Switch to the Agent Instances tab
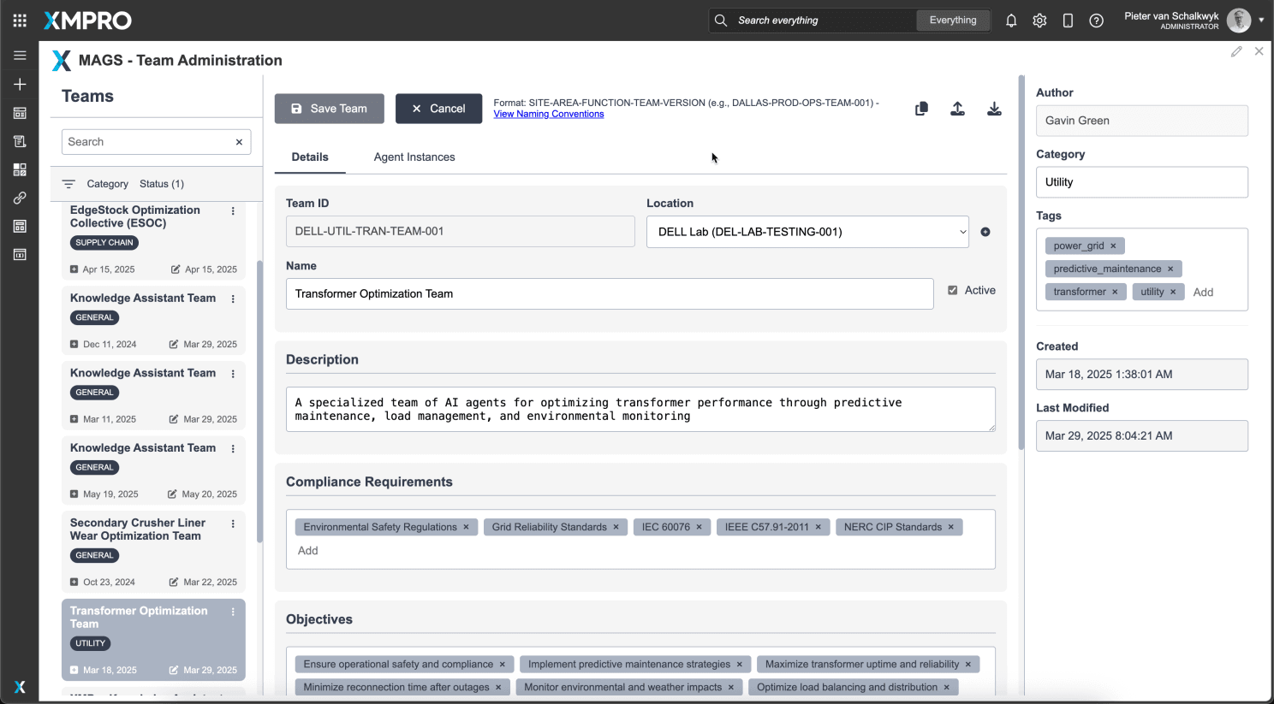The height and width of the screenshot is (704, 1274). [414, 157]
